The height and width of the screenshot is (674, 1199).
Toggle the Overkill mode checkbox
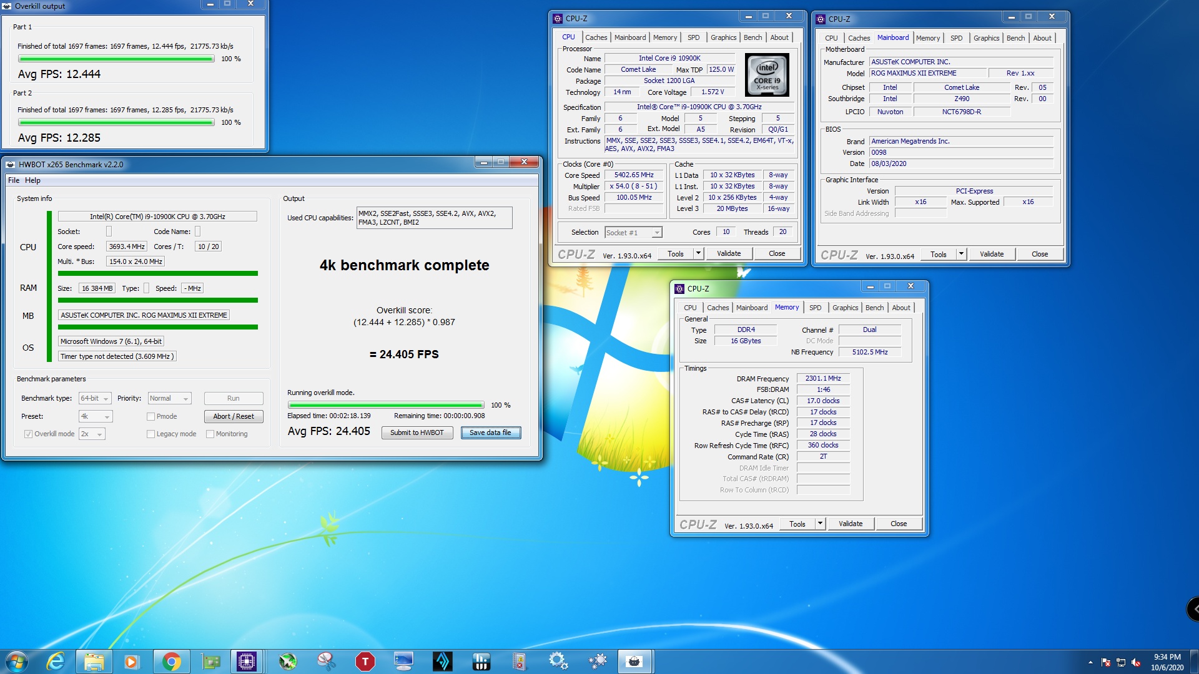coord(28,434)
